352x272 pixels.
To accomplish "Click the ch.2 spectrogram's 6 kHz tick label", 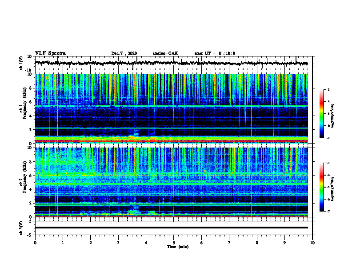I will 31,176.
